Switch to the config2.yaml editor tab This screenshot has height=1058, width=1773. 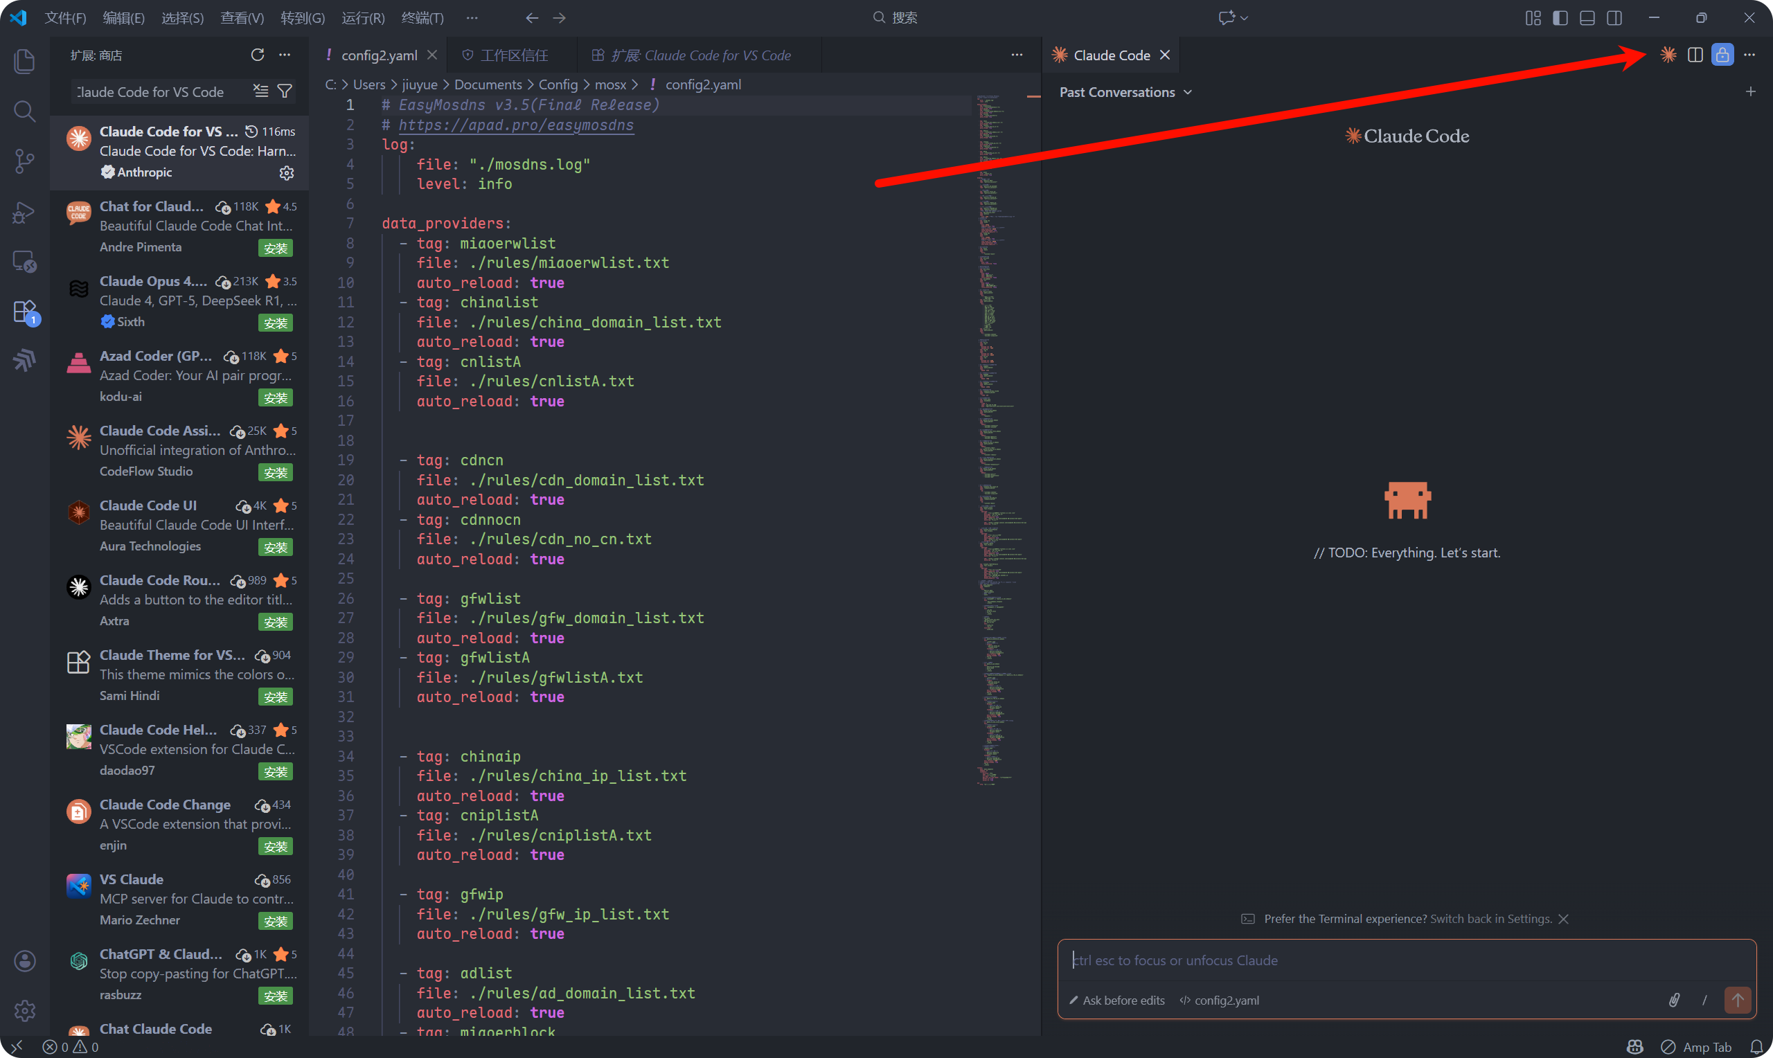pyautogui.click(x=379, y=55)
